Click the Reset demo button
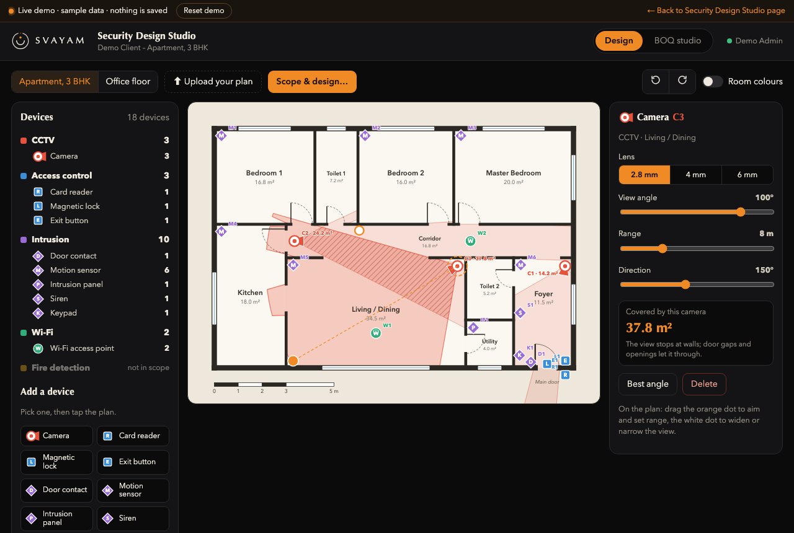Viewport: 794px width, 533px height. [204, 11]
